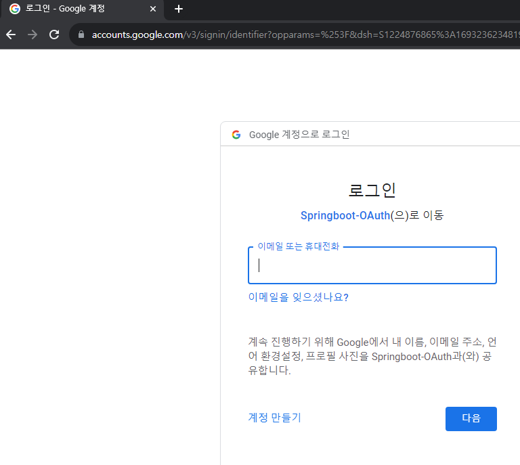Click the 로그인 heading text

tap(372, 190)
